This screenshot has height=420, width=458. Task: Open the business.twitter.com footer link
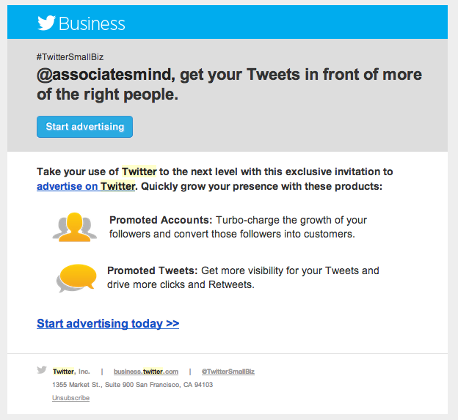point(146,372)
